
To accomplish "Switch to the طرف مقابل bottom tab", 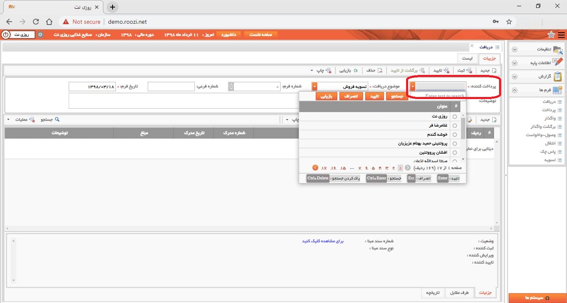I will pos(459,293).
